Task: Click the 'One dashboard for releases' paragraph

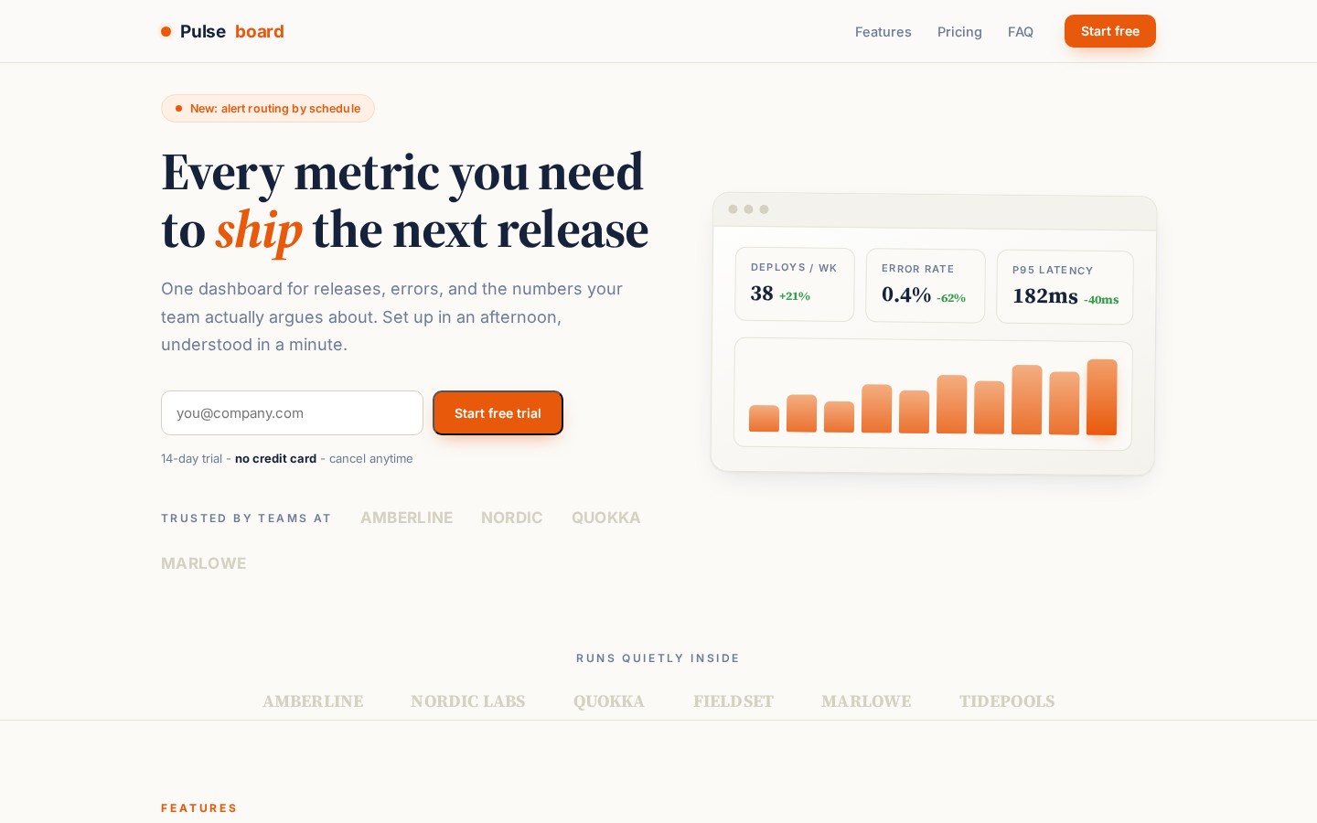Action: pyautogui.click(x=391, y=316)
